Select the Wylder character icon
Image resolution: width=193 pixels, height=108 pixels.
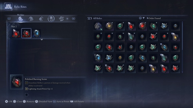pos(21,19)
